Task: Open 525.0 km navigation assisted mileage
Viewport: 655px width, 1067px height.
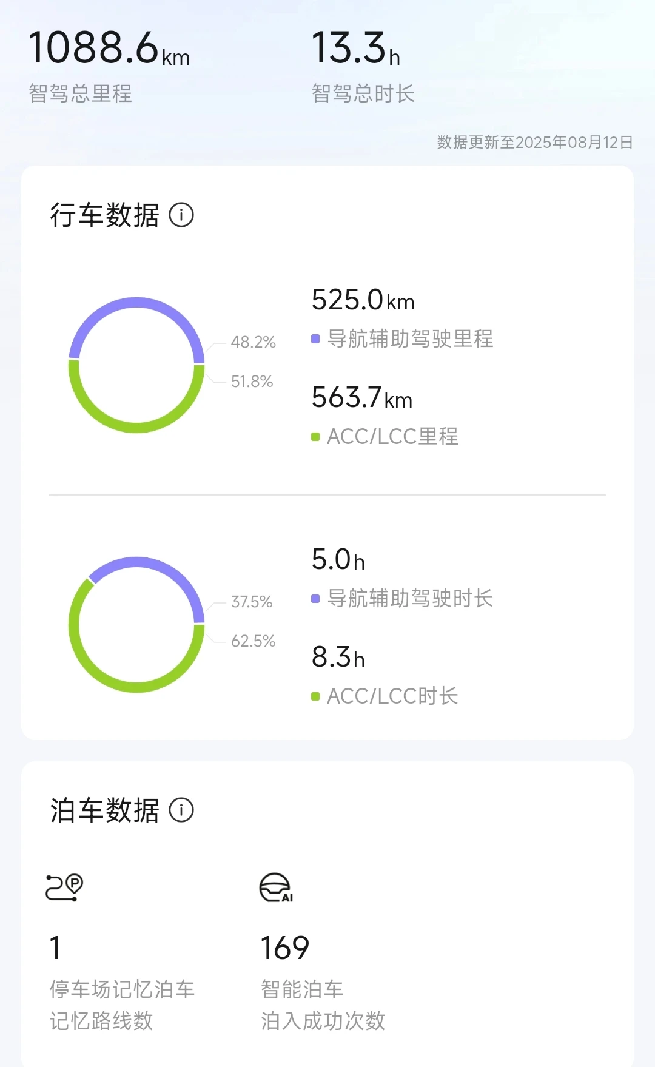Action: [x=363, y=300]
